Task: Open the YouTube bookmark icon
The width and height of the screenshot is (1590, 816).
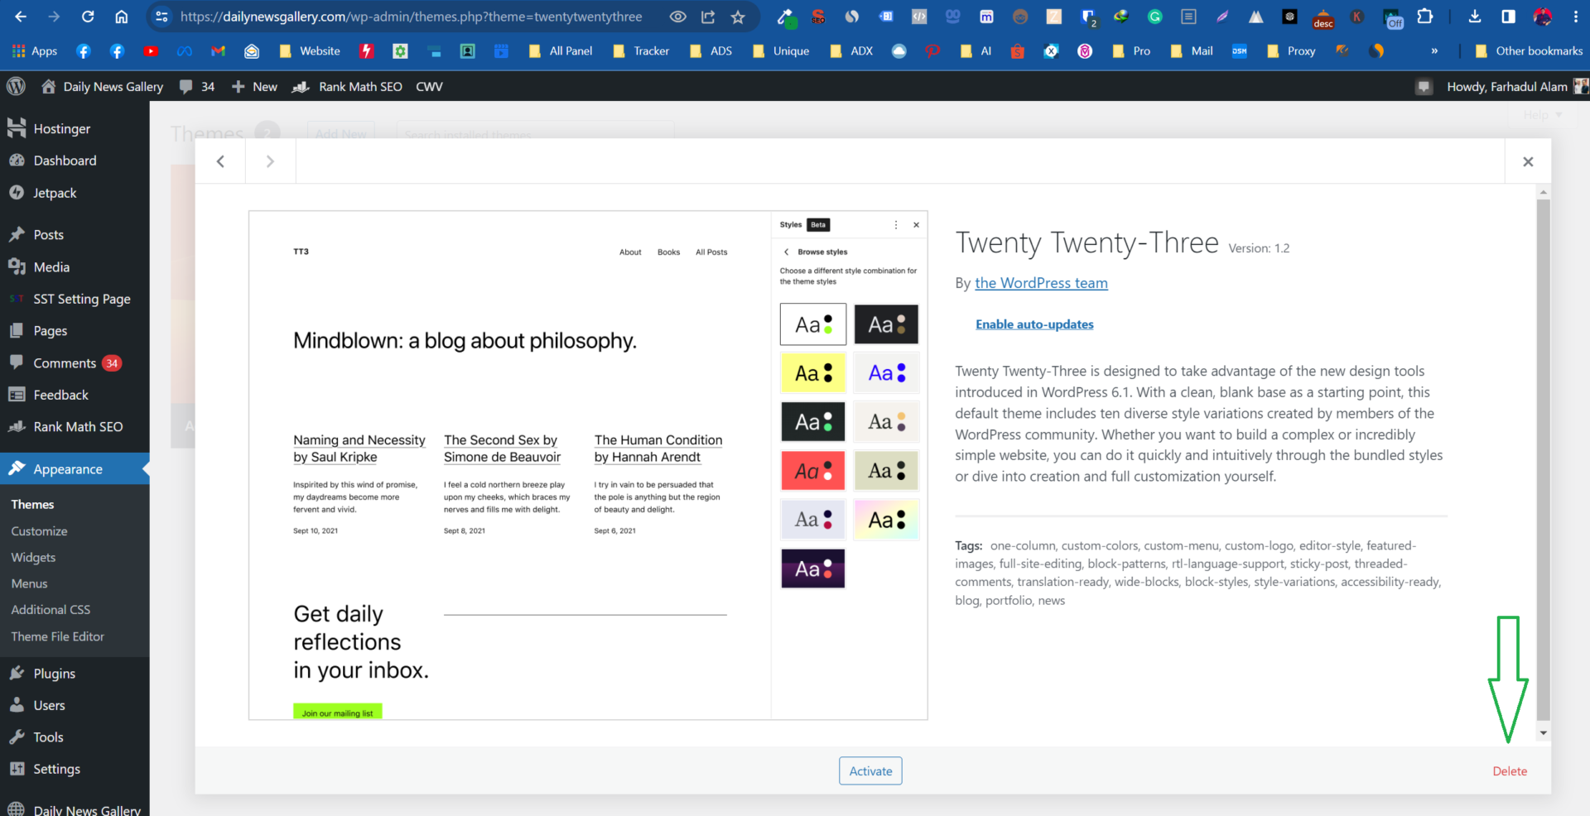Action: coord(151,51)
